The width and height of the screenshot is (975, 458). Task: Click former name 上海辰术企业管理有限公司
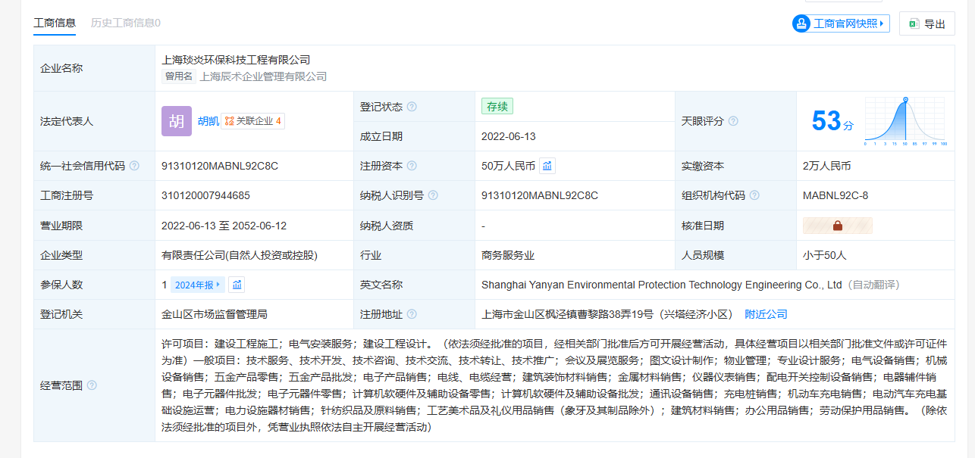[263, 76]
